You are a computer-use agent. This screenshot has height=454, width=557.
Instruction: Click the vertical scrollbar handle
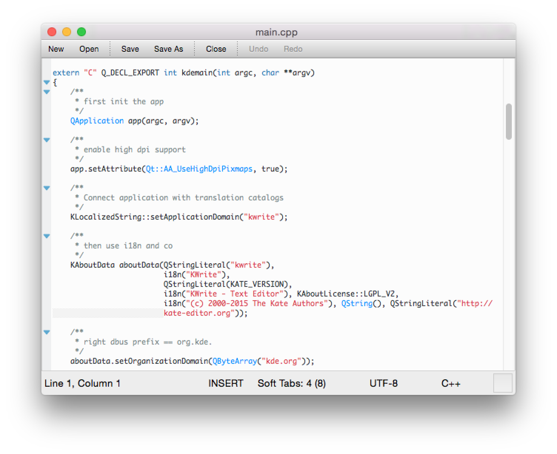509,122
